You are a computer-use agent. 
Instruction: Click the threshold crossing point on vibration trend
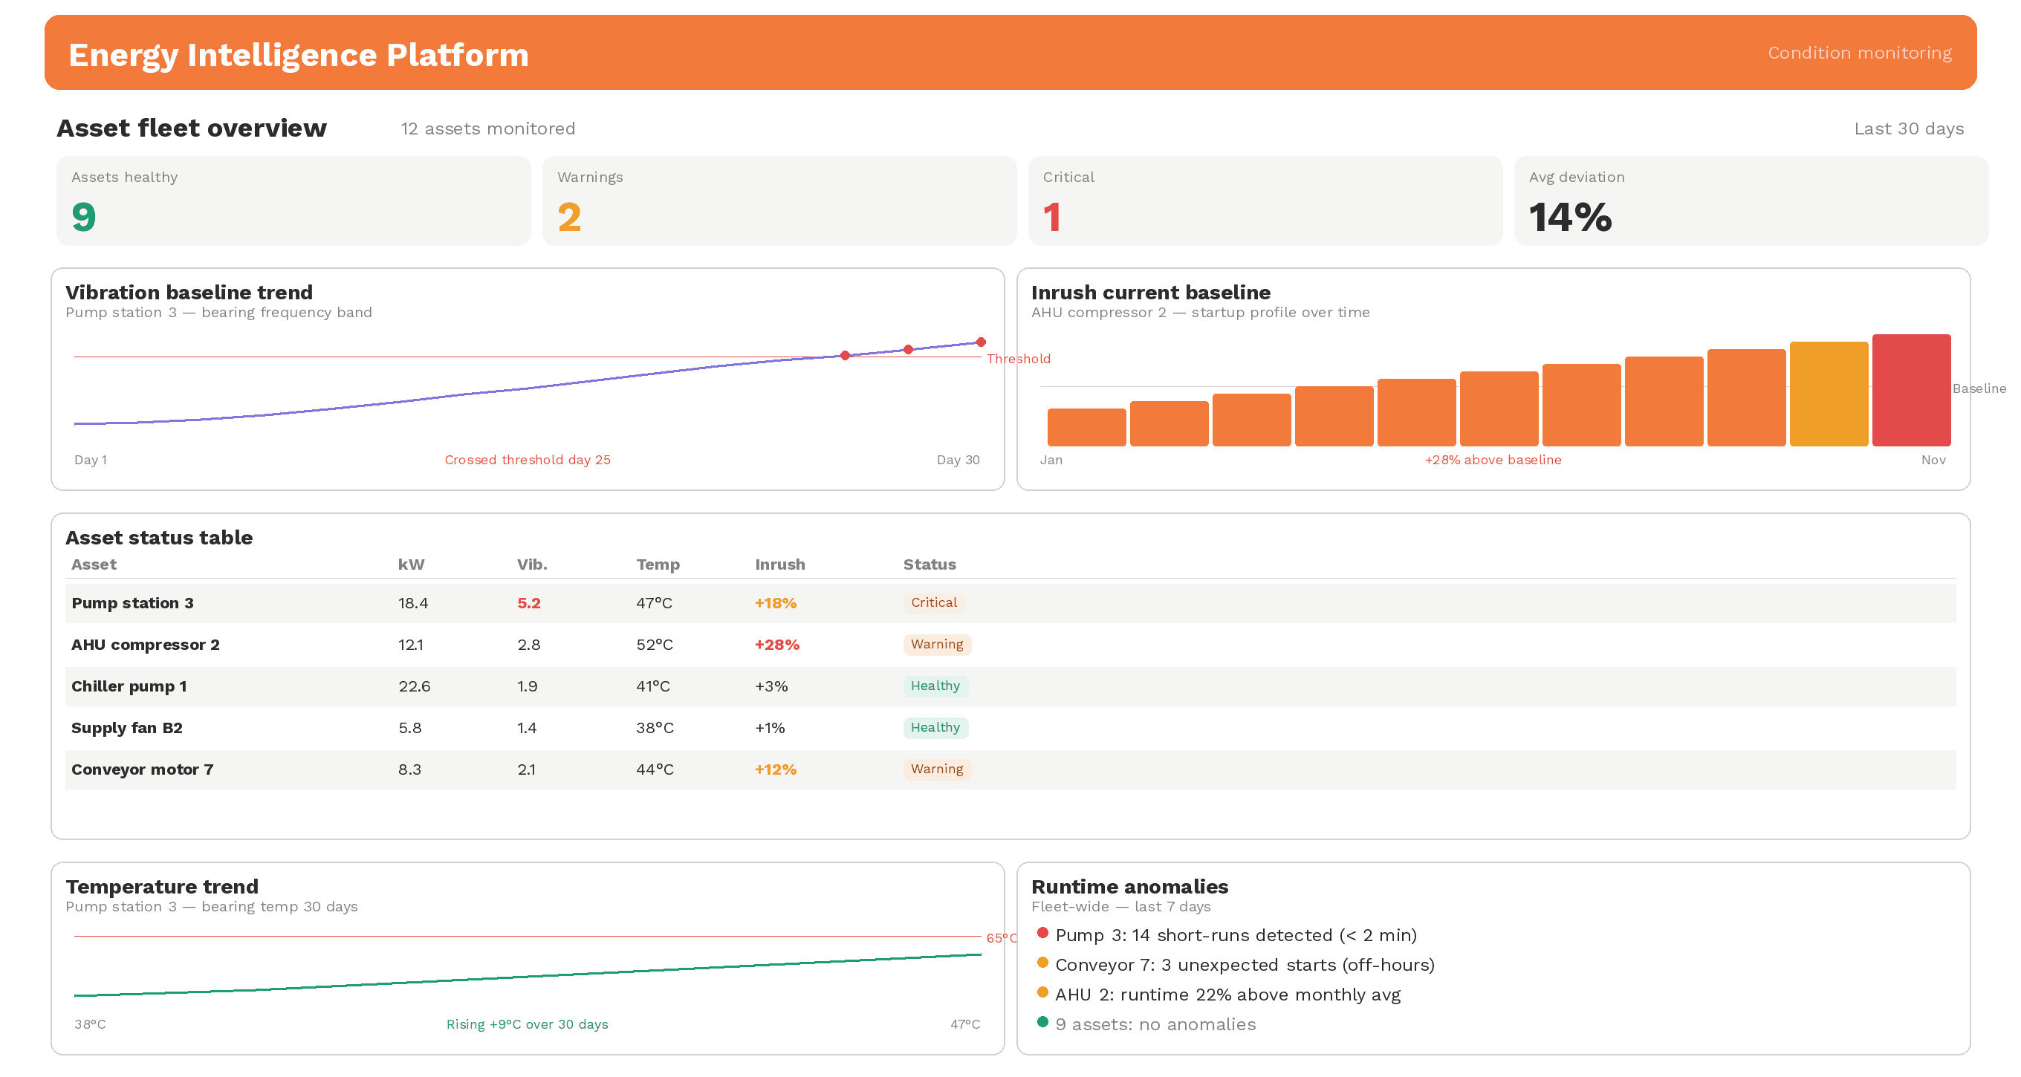coord(844,355)
